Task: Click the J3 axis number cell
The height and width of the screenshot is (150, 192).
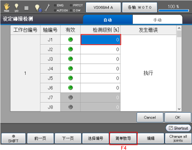Action: point(50,59)
